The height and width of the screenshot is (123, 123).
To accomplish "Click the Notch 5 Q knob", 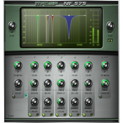I will point(88,65).
